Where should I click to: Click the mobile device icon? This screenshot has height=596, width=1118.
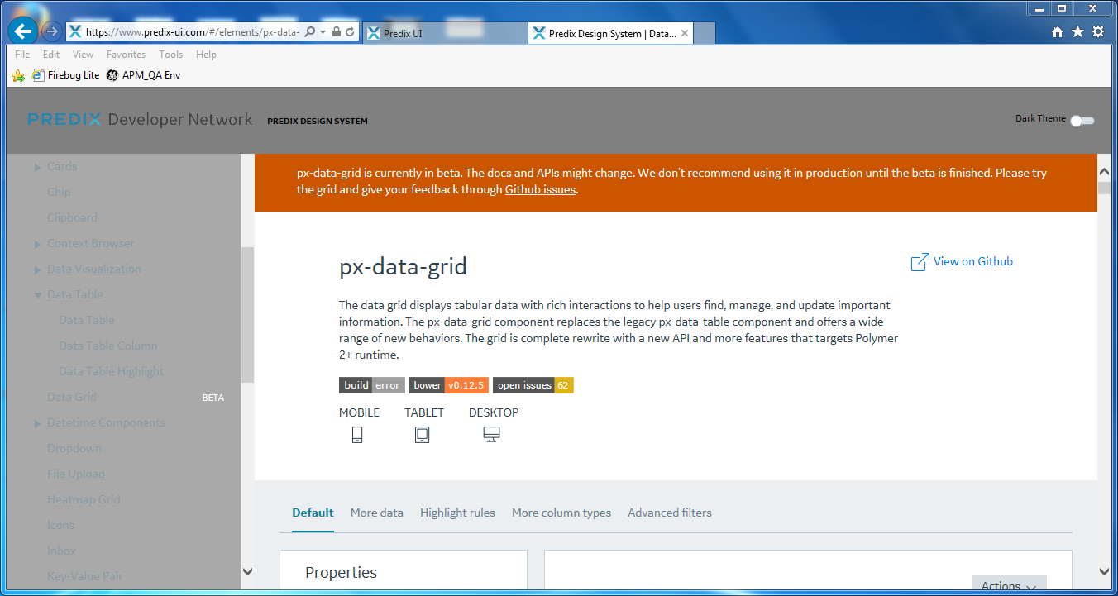point(357,434)
